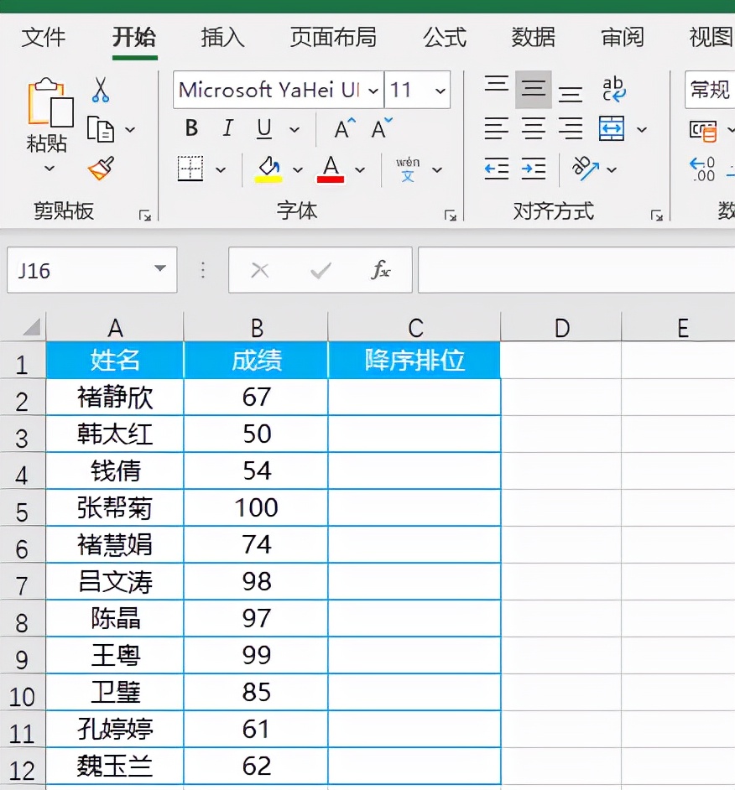Image resolution: width=735 pixels, height=790 pixels.
Task: Open the font size dropdown
Action: (x=440, y=91)
